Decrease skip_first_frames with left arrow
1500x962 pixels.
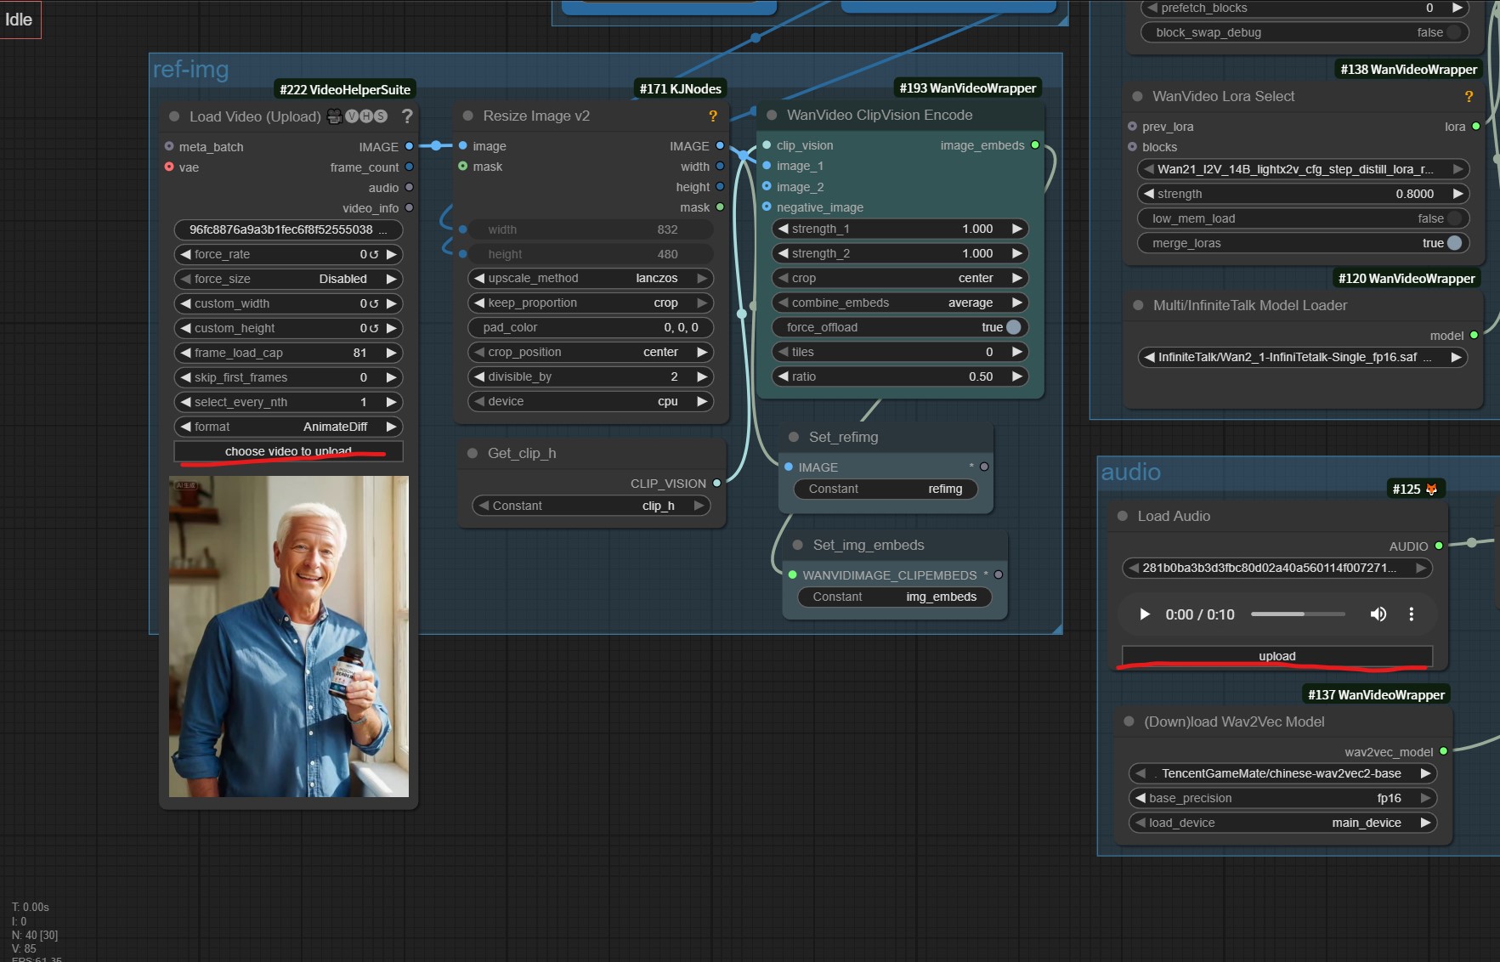click(185, 377)
